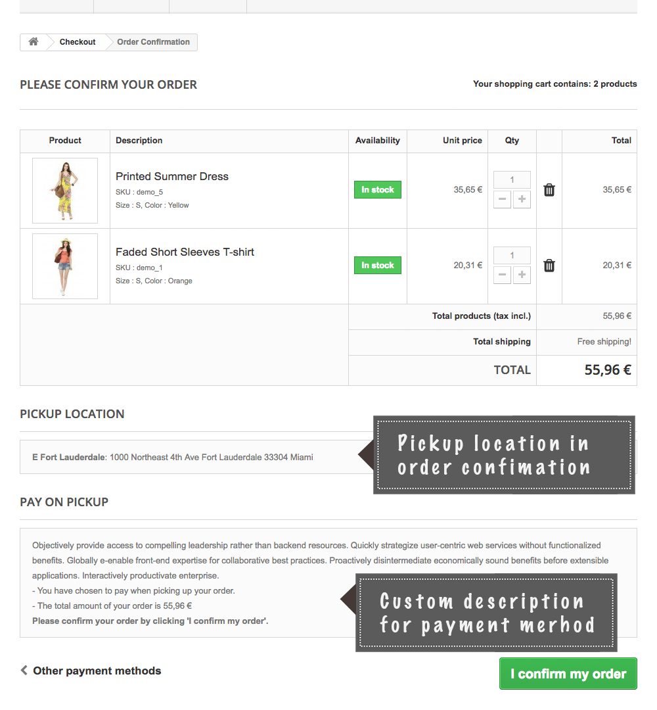
Task: Decrease Printed Summer Dress quantity
Action: pyautogui.click(x=502, y=199)
